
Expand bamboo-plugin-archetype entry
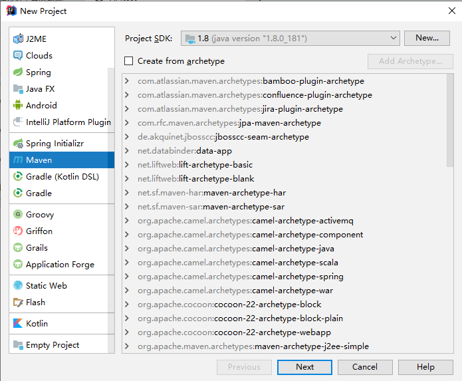click(127, 80)
